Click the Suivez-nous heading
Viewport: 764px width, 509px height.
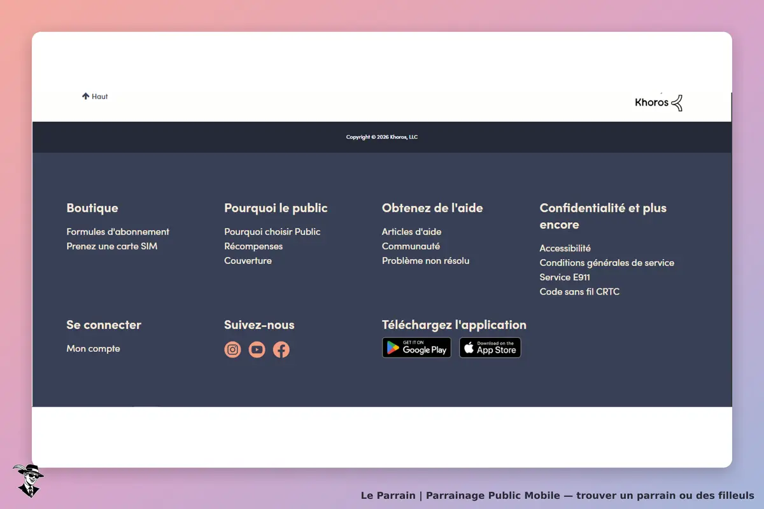[259, 325]
